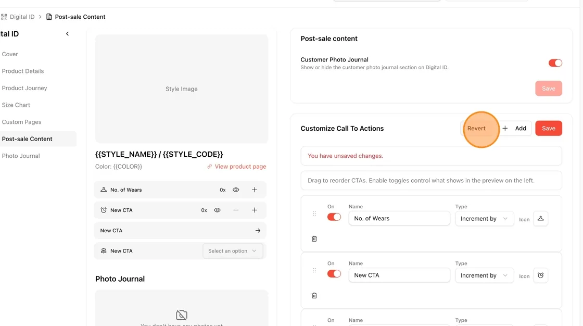Collapse the Digital ID sidebar chevron

67,34
